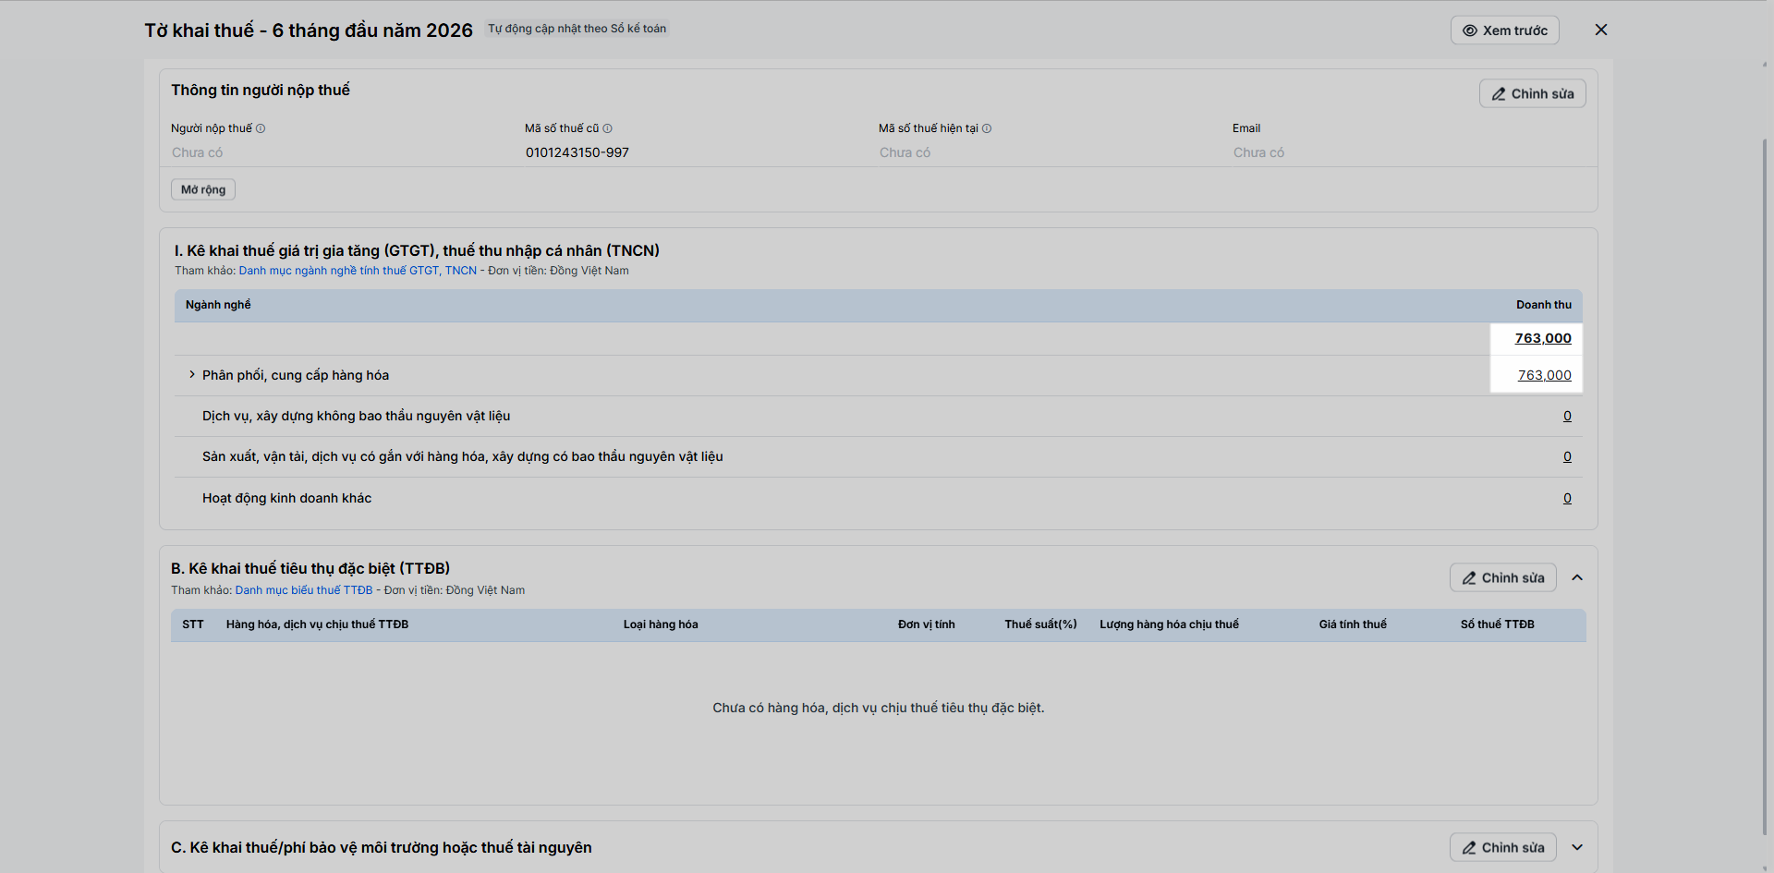Open the zero revenue for Hoạt động kinh doanh khác
The image size is (1774, 873).
[1567, 498]
